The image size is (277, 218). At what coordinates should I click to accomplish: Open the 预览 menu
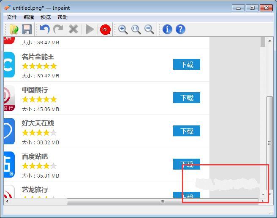(46, 17)
